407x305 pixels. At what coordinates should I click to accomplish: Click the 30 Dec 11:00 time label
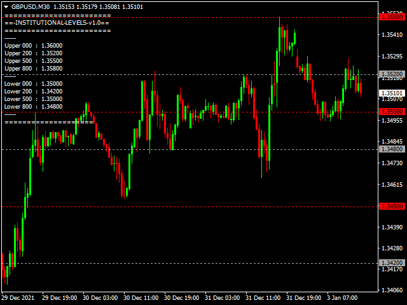tap(141, 298)
